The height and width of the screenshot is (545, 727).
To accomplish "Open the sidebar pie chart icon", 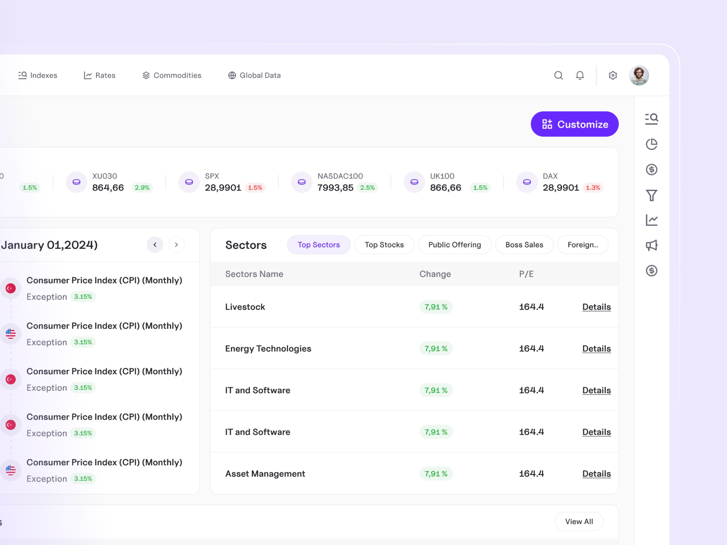I will tap(651, 144).
